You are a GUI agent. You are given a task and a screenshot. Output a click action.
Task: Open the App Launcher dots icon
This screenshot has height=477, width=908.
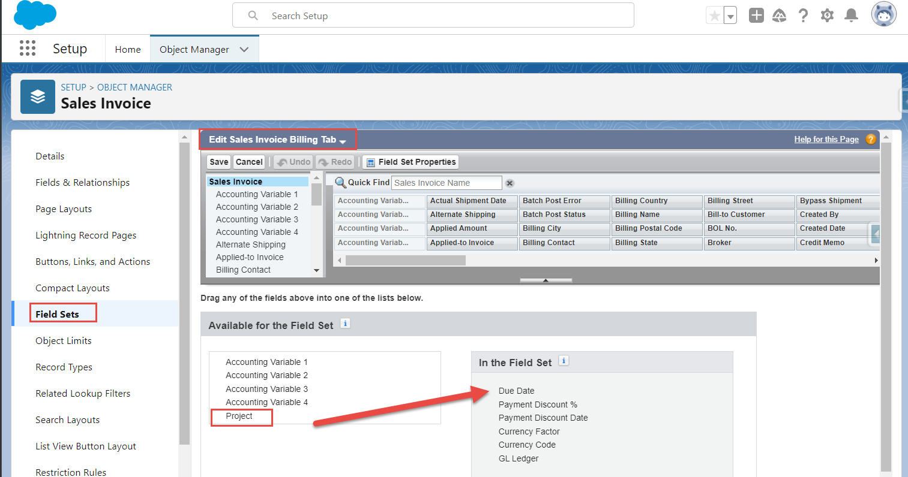point(28,49)
